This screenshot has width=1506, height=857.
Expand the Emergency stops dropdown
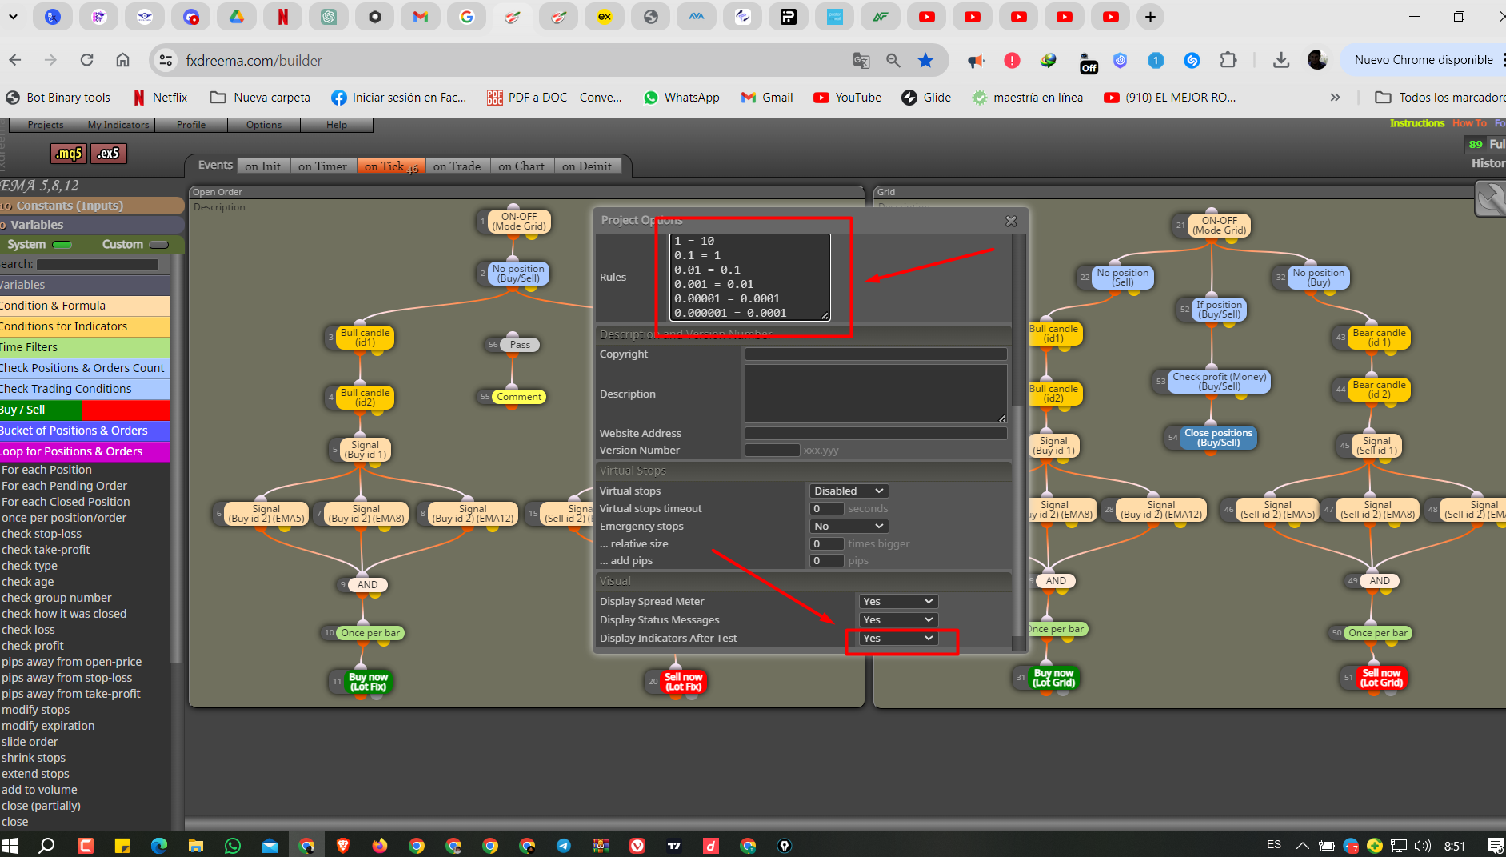pos(849,526)
